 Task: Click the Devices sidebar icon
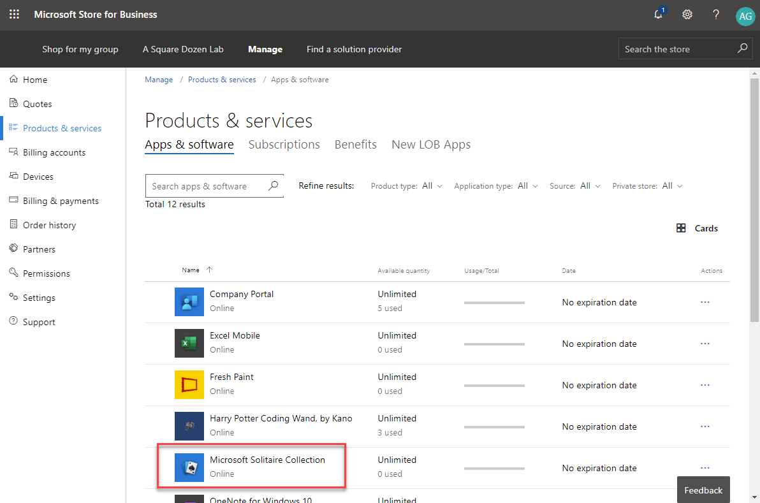(x=13, y=175)
